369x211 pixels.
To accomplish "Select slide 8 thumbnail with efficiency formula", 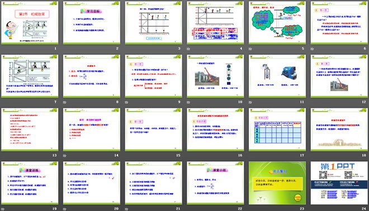I will (92, 76).
